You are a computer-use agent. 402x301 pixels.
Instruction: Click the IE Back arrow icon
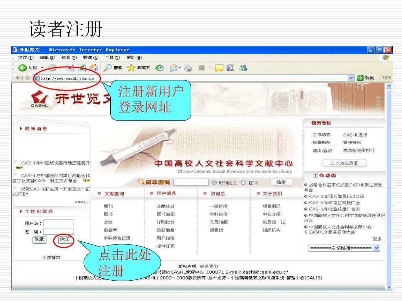point(22,67)
